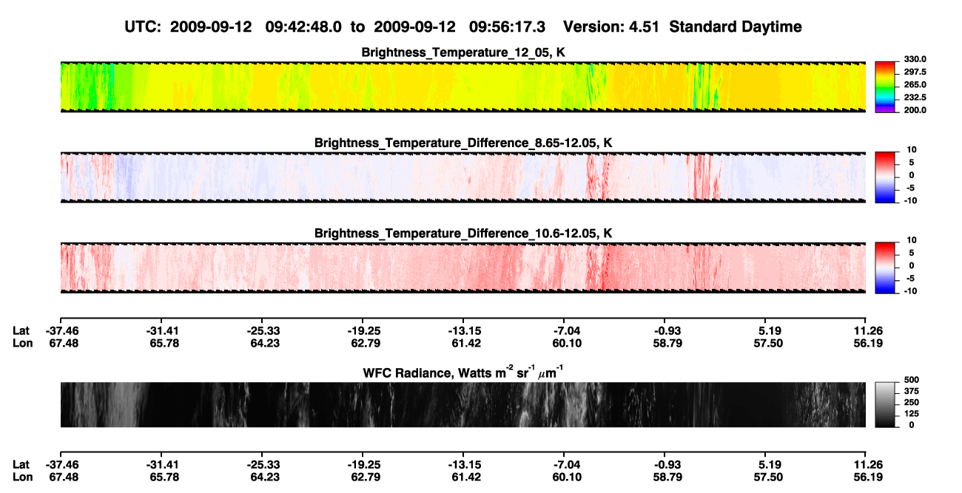Click latitude -19.25 above the WFC Radiance panel
The height and width of the screenshot is (493, 962).
363,331
